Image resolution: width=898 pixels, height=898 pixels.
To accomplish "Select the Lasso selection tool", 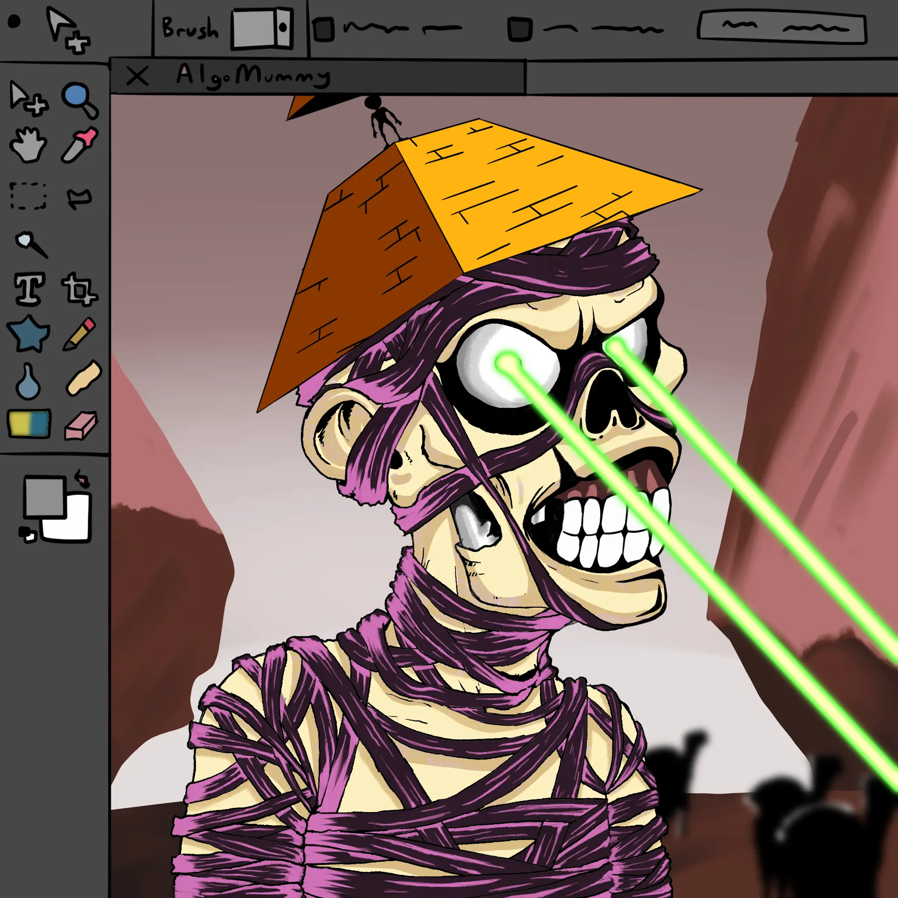I will [79, 198].
